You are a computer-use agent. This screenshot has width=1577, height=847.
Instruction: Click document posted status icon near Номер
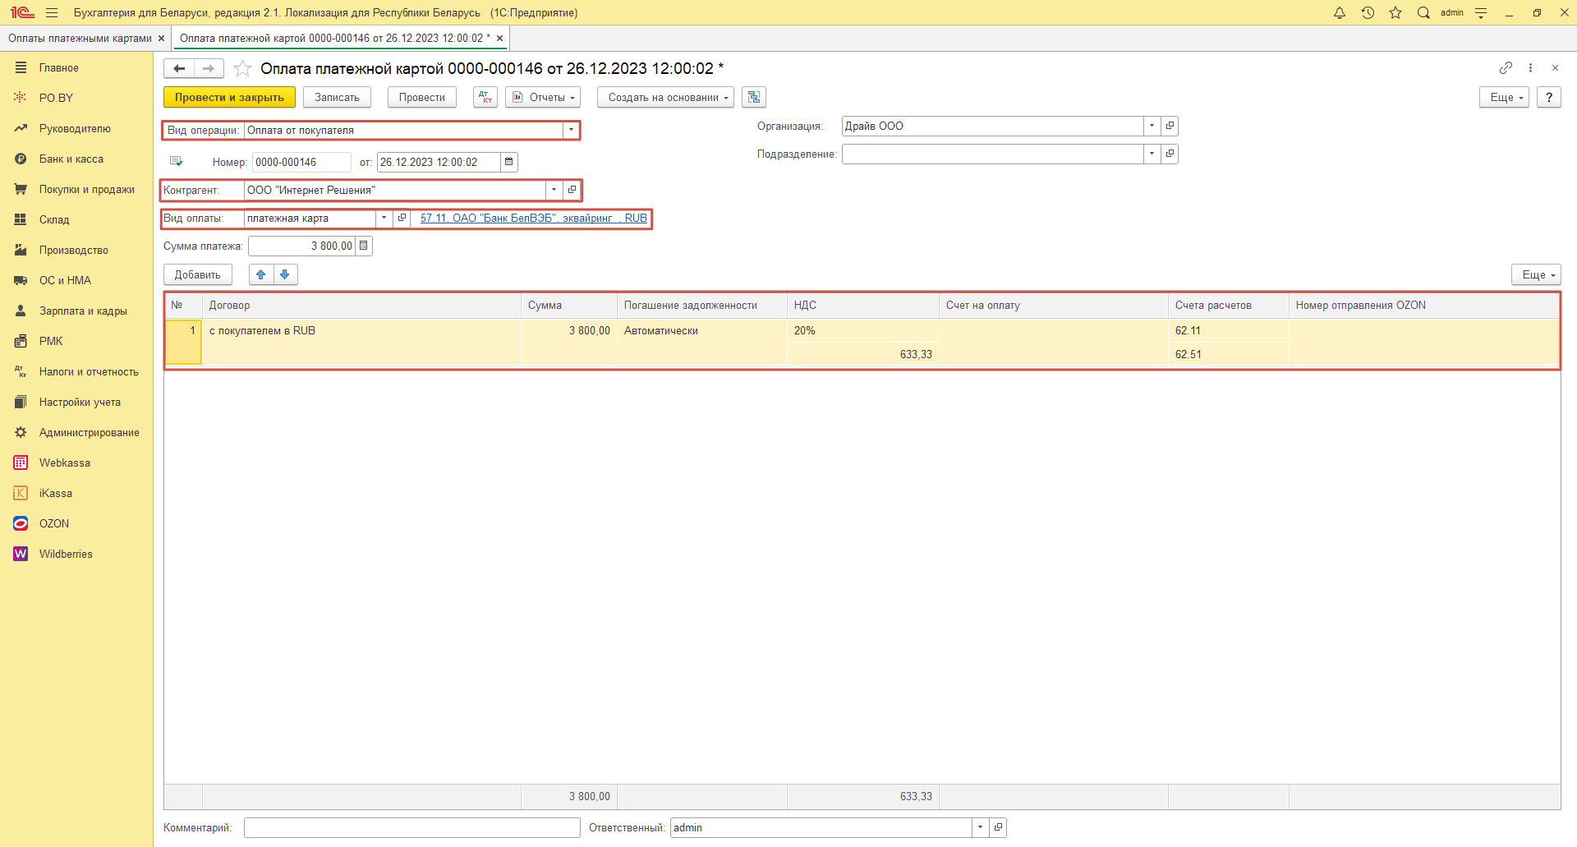tap(176, 162)
